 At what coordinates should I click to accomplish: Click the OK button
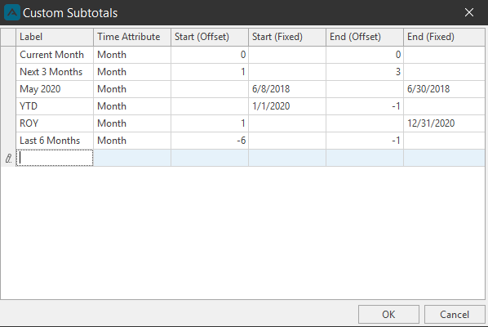[x=388, y=314]
